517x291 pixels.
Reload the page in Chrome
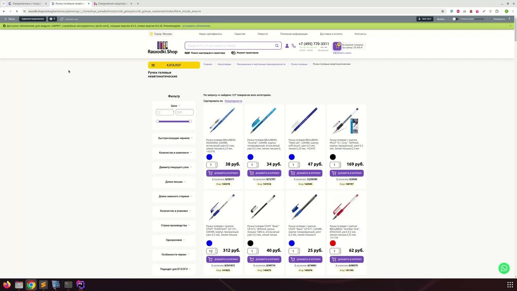point(17,11)
